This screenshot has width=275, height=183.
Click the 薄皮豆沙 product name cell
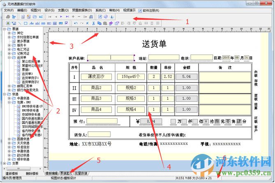tap(96, 77)
